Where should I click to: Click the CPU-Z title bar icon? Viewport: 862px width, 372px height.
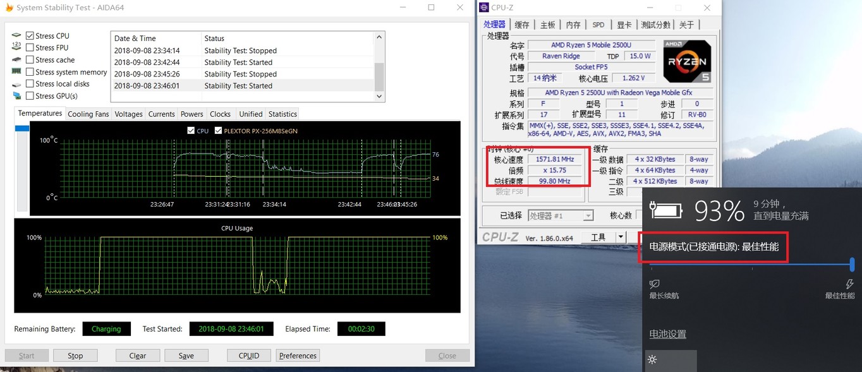pyautogui.click(x=484, y=8)
